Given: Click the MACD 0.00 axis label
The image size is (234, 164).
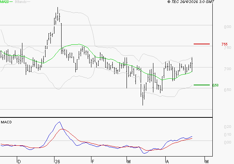Looking at the screenshot, I should tap(228, 142).
